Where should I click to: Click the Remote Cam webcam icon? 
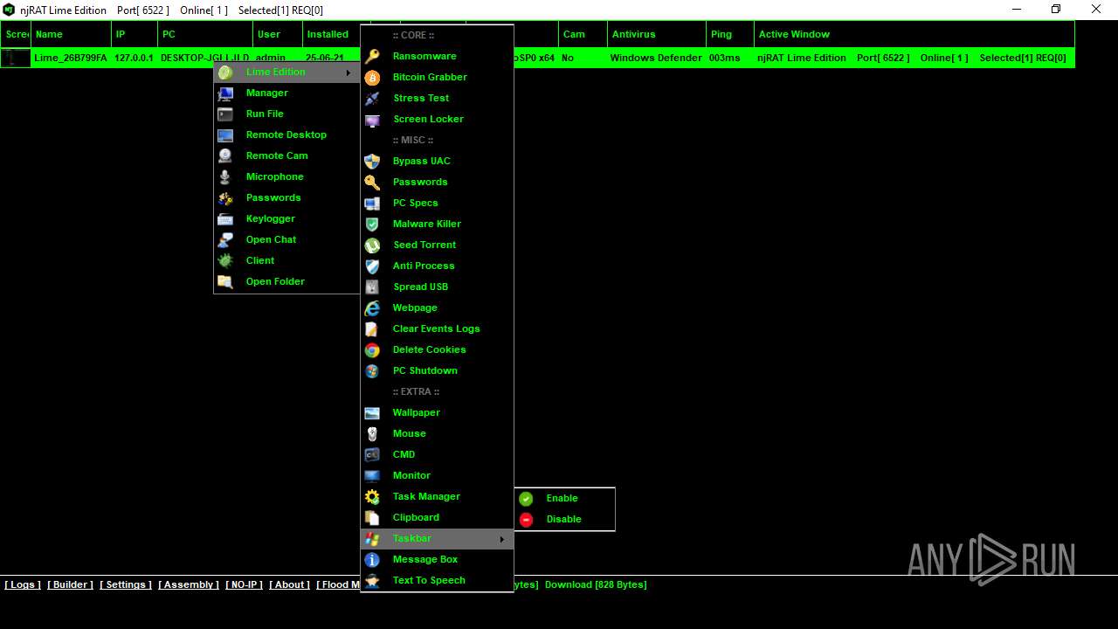click(x=225, y=156)
